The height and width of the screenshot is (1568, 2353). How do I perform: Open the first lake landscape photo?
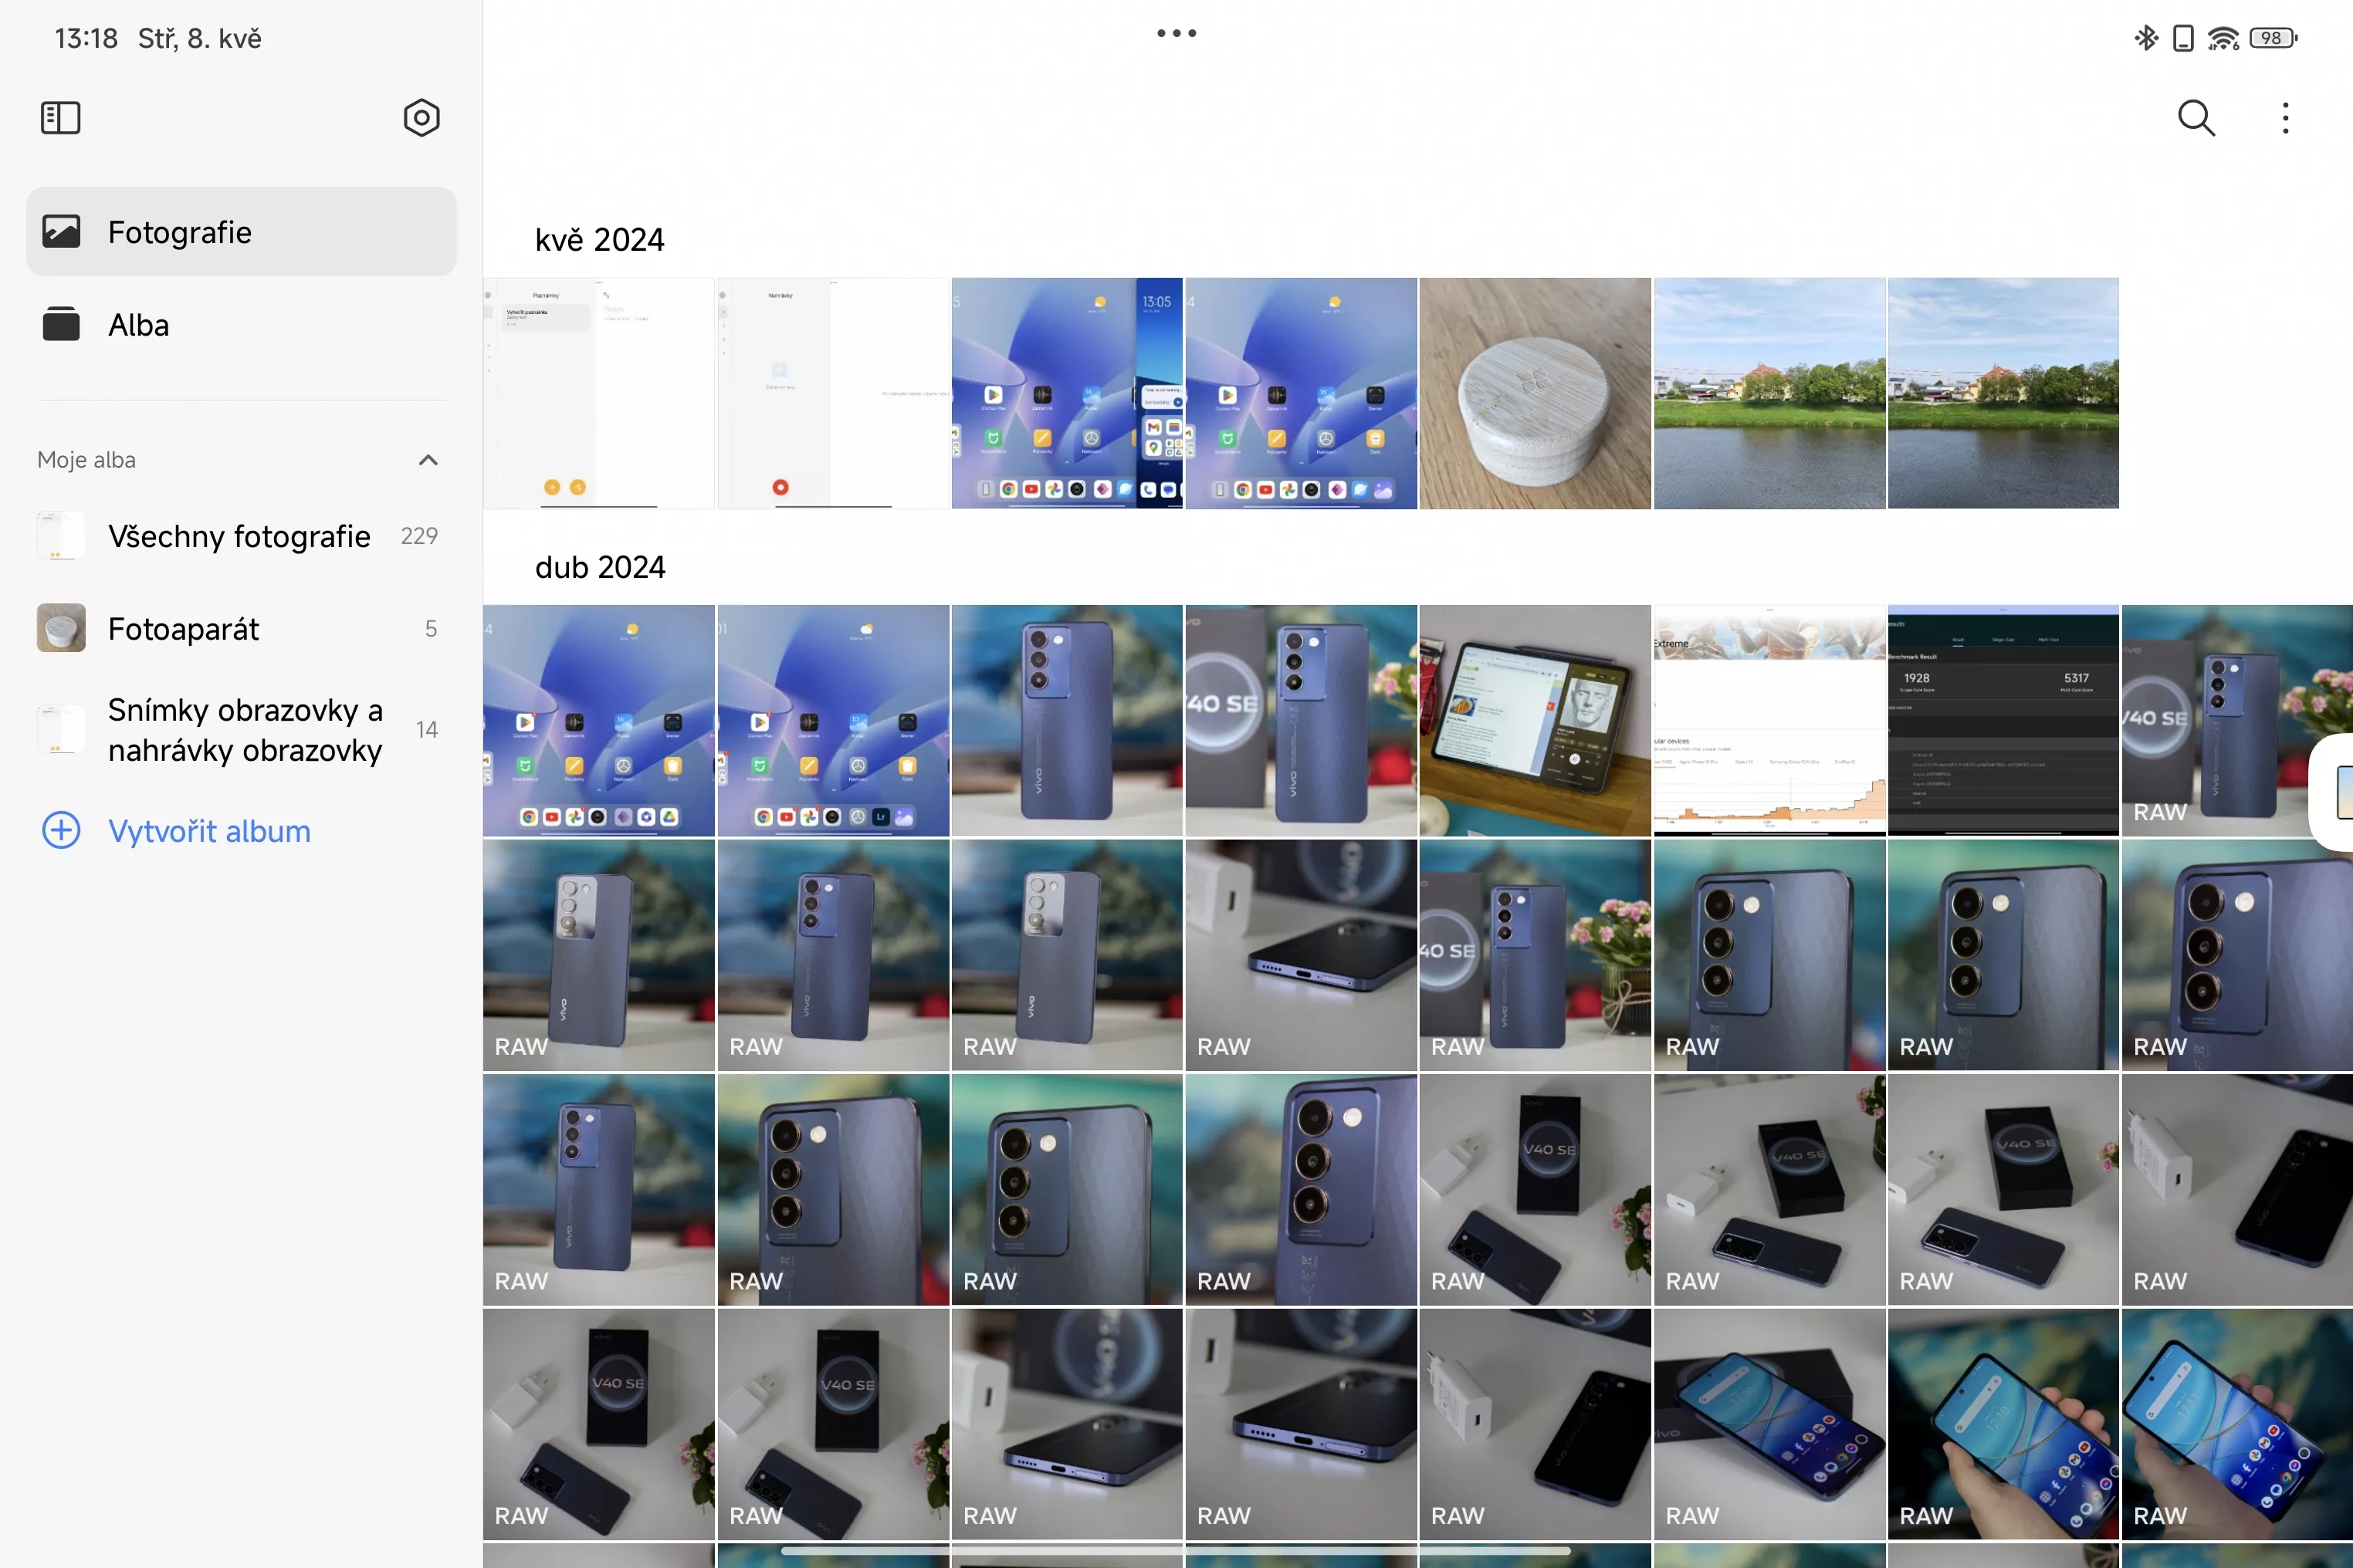1769,393
